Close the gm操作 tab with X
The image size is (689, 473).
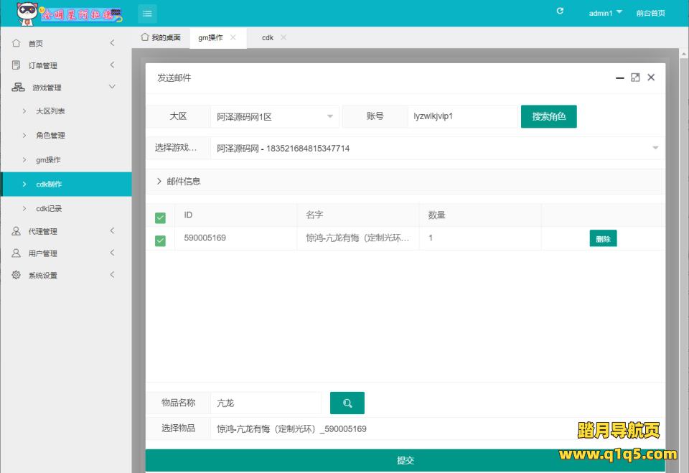pos(233,37)
